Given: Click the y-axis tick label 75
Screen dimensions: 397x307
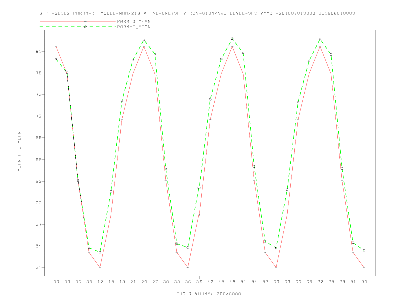Looking at the screenshot, I should [x=38, y=95].
